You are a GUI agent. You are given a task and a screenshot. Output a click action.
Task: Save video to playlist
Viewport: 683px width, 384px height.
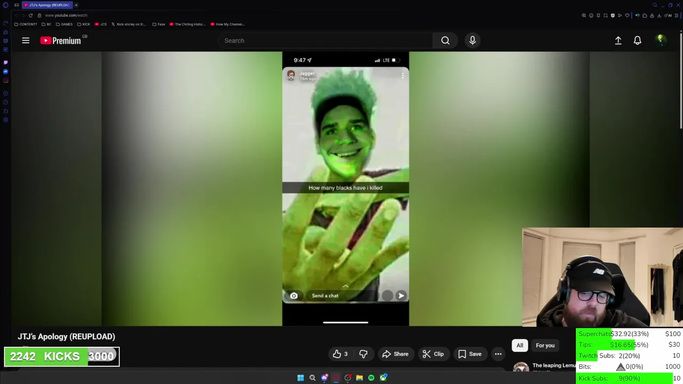[x=470, y=354]
